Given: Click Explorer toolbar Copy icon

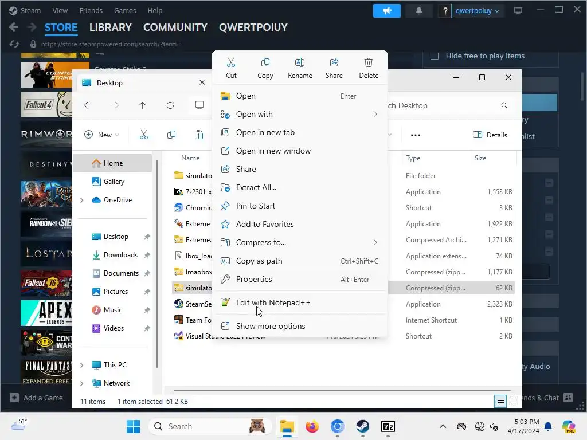Looking at the screenshot, I should (171, 135).
